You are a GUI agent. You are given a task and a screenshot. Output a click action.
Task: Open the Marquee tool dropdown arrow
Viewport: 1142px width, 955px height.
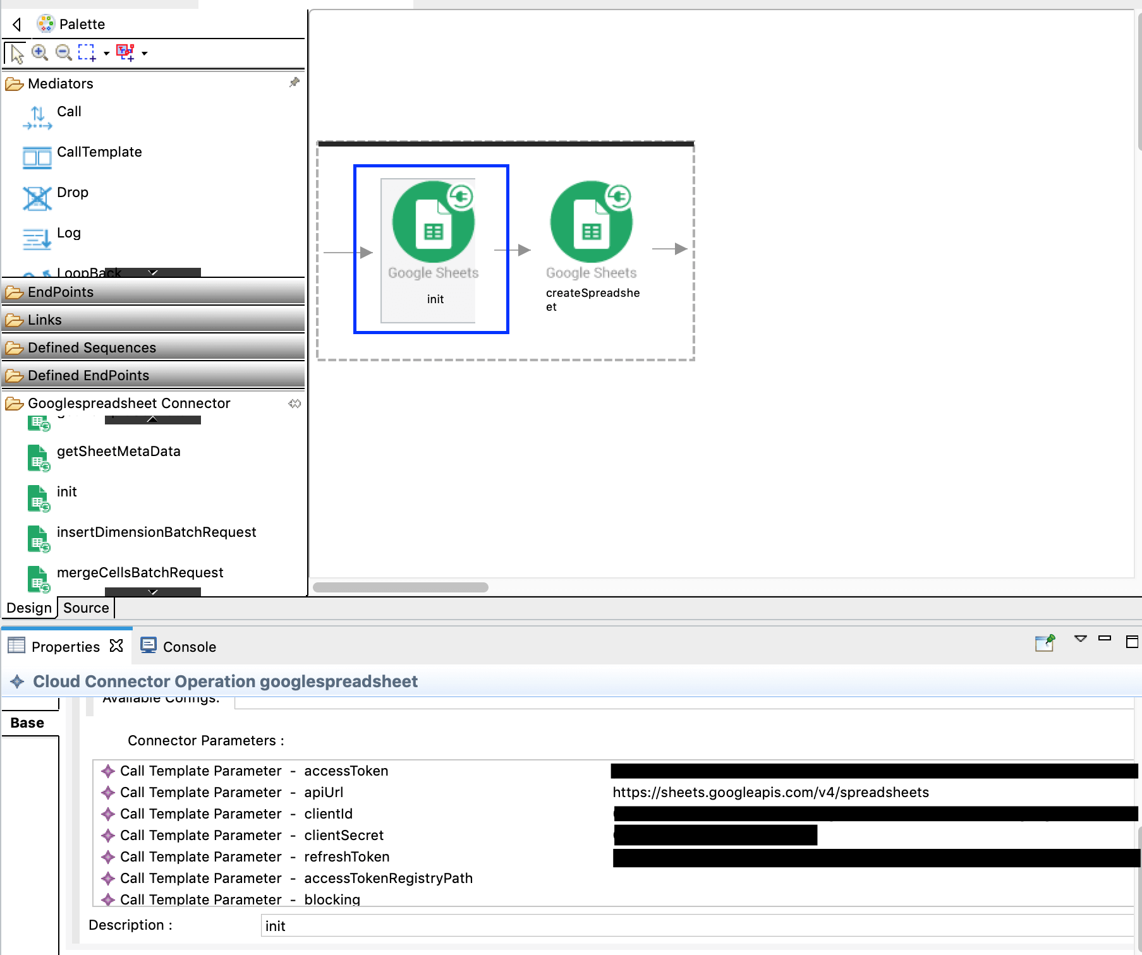click(106, 53)
